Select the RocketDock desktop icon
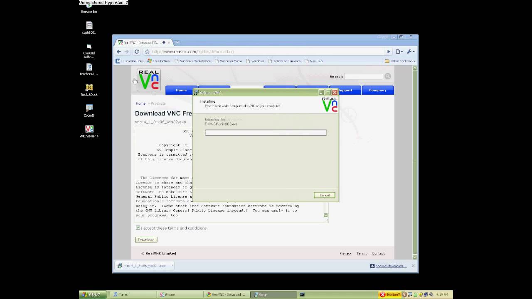The width and height of the screenshot is (532, 299). pos(89,90)
